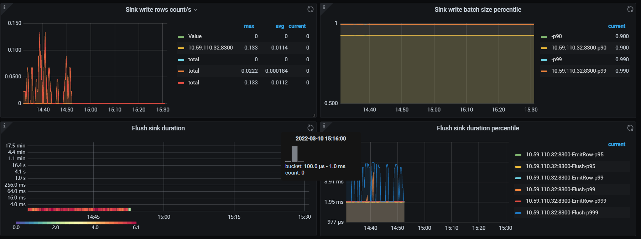
Task: Sort legend by the max column
Action: (x=249, y=26)
